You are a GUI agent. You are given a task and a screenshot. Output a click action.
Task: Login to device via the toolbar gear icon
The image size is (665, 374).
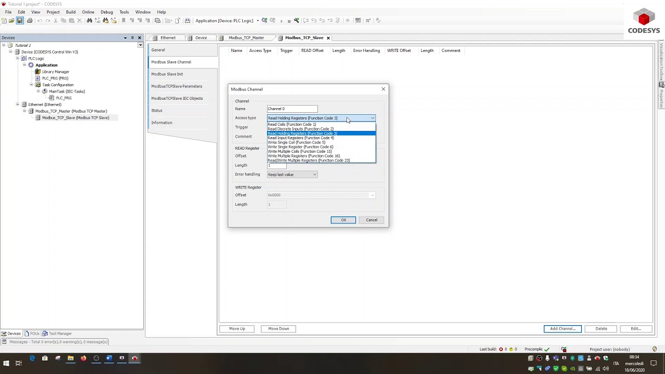pyautogui.click(x=264, y=21)
